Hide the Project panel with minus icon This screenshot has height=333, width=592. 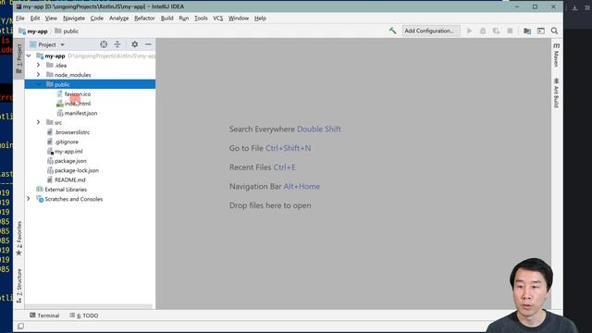click(148, 44)
